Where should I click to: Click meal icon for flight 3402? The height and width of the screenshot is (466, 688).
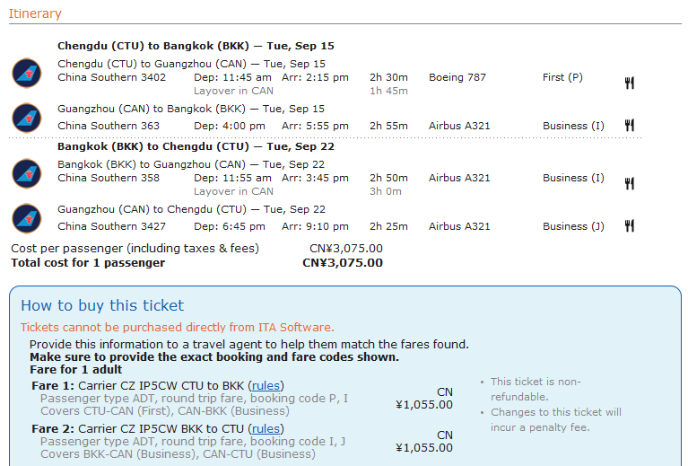tap(630, 84)
